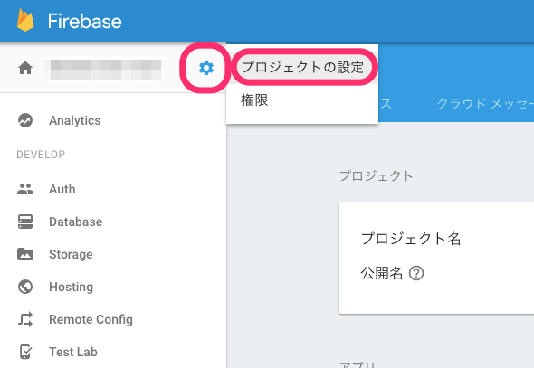The image size is (534, 368).
Task: Click the Hosting globe icon
Action: [25, 287]
